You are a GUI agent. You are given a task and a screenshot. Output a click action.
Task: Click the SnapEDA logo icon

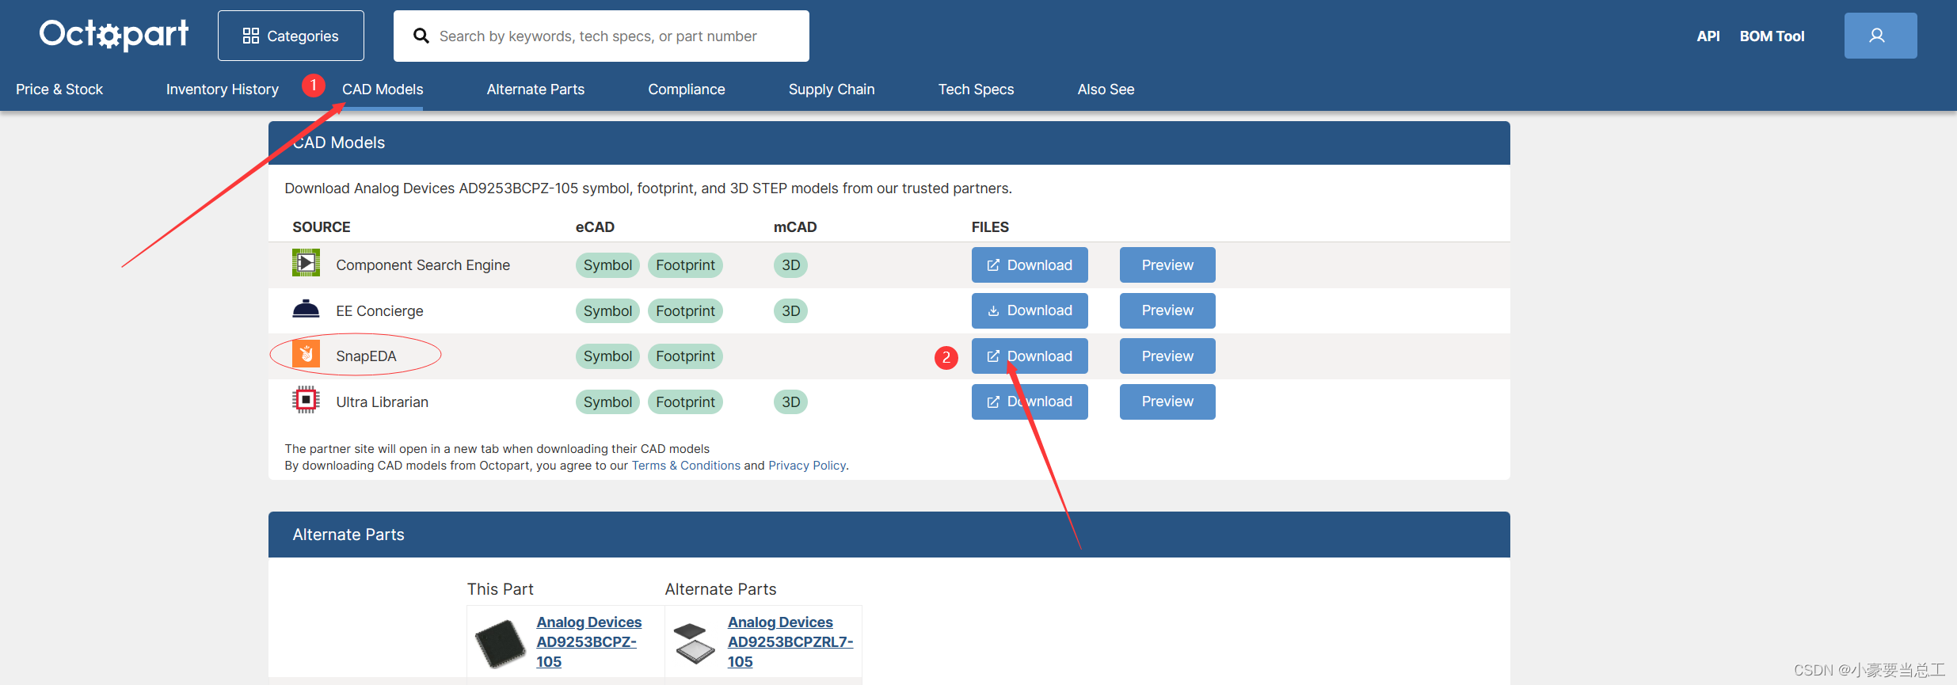pyautogui.click(x=306, y=354)
